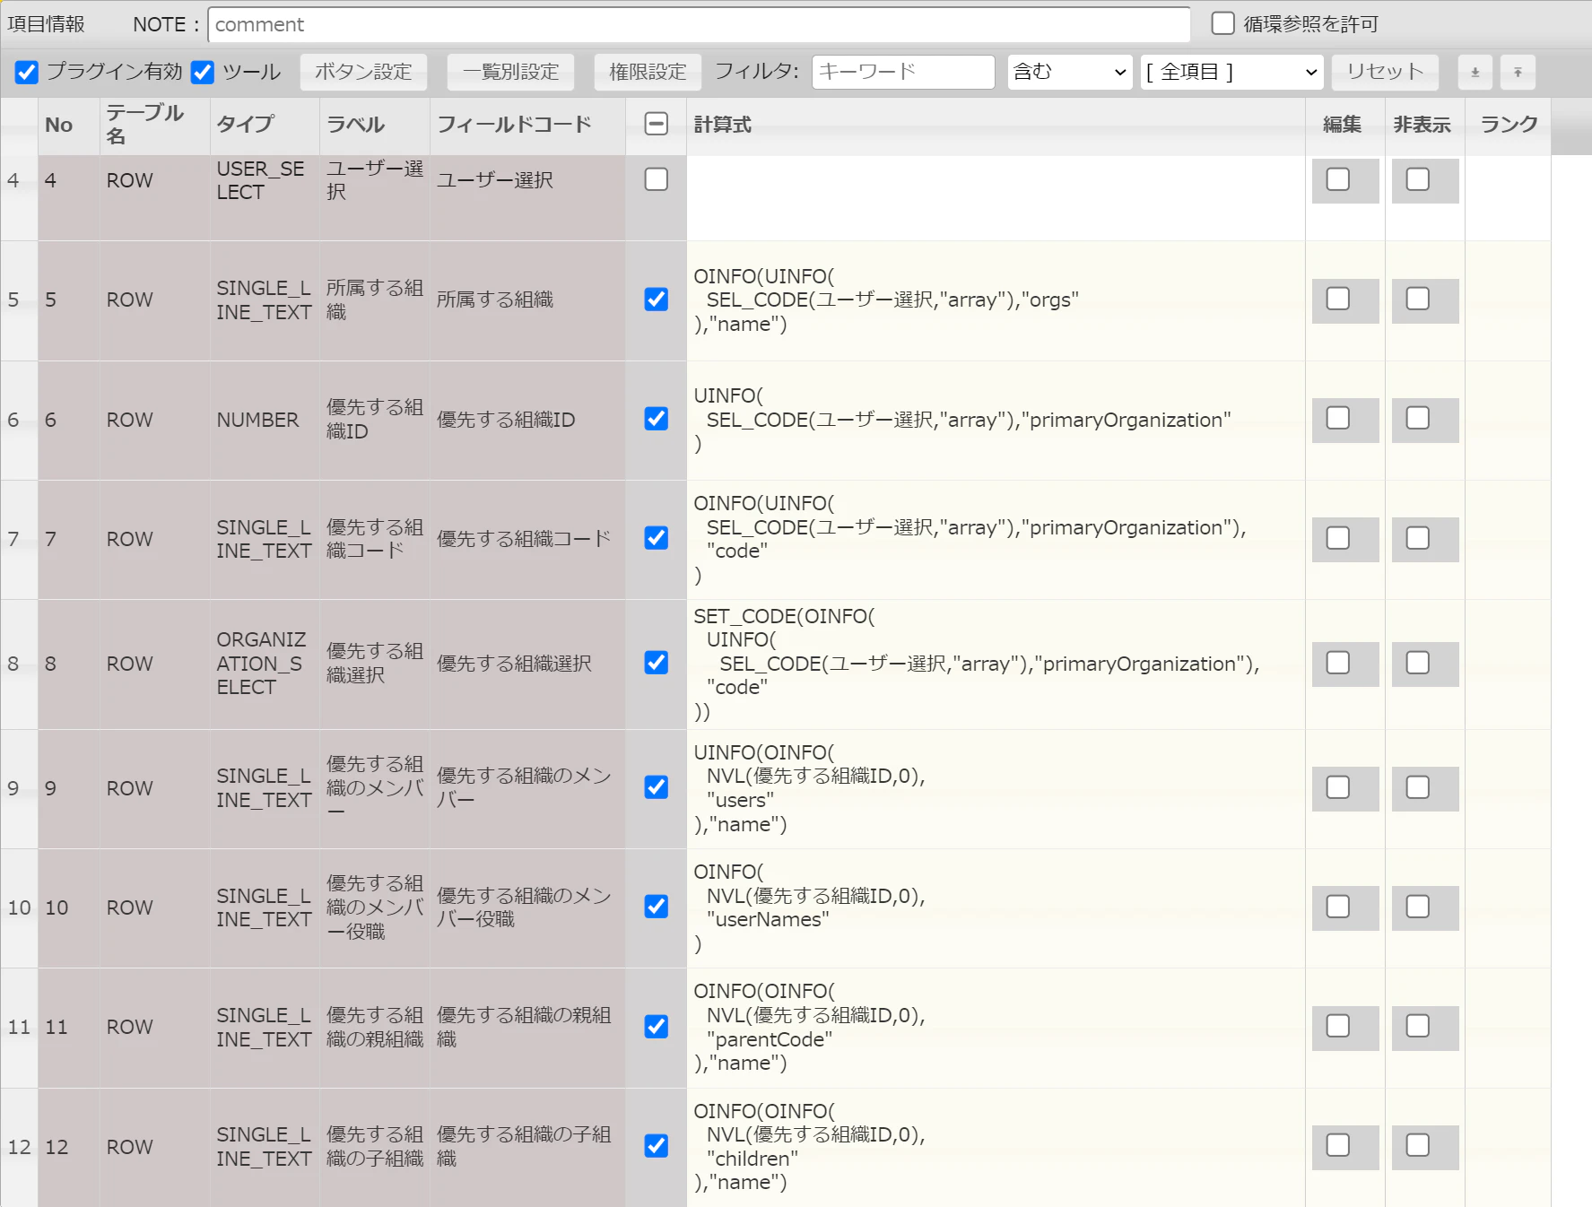Uncheck formula checkbox for 優先する組織ID row
Screen dimensions: 1592x1207
(x=657, y=419)
